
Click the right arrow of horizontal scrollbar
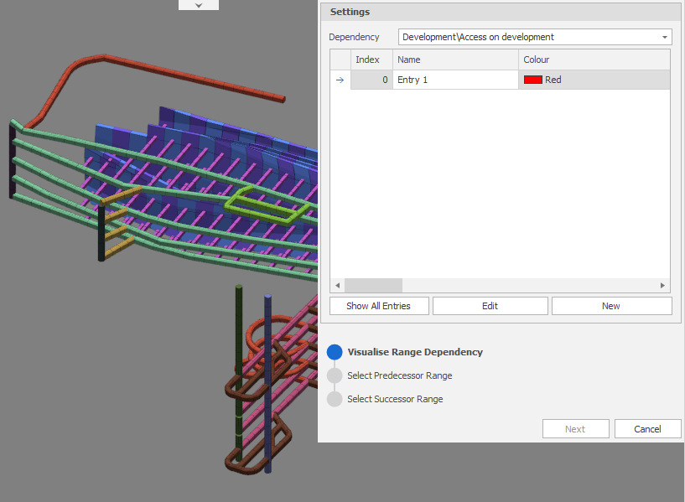pyautogui.click(x=662, y=285)
